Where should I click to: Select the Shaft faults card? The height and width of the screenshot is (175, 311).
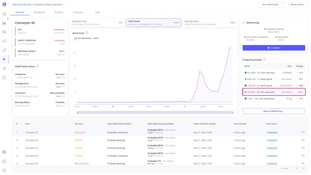coord(154,23)
